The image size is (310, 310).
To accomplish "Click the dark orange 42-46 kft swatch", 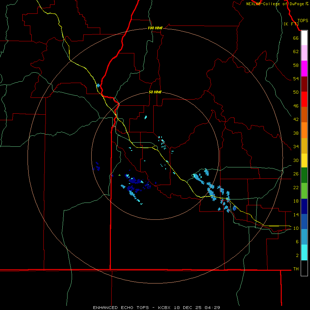I will pos(304,115).
